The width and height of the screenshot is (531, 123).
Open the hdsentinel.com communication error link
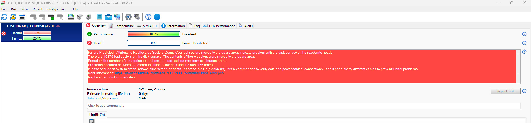(x=169, y=73)
